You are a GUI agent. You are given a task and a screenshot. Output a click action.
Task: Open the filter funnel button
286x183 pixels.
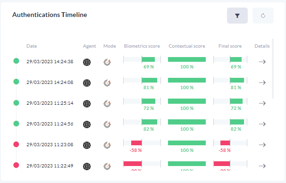point(237,16)
